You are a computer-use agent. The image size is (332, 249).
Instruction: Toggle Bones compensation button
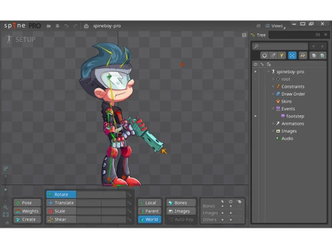tap(181, 203)
